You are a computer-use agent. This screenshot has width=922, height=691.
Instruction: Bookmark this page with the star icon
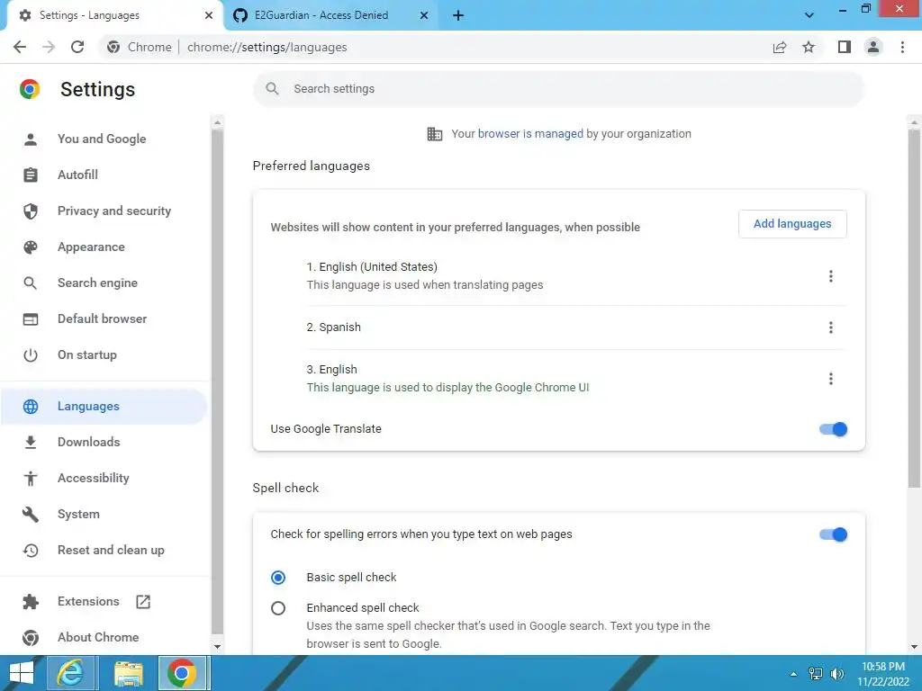pyautogui.click(x=809, y=47)
